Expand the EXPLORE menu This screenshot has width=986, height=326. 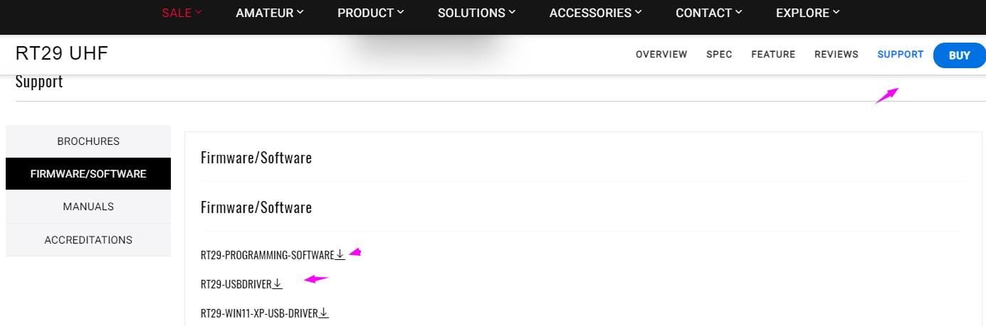tap(807, 13)
